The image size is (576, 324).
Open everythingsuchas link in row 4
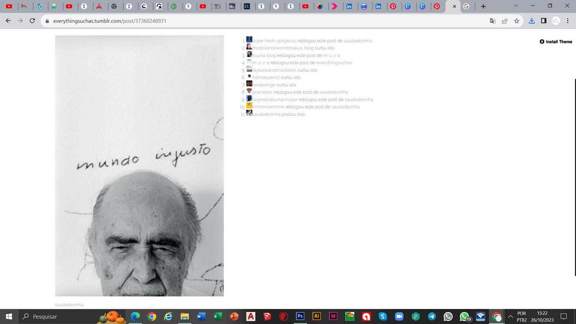tap(334, 63)
